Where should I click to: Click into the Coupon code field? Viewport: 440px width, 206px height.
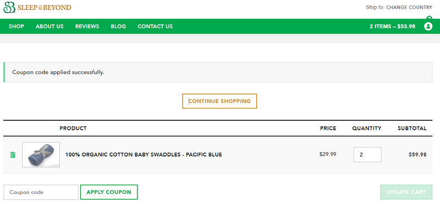point(41,192)
